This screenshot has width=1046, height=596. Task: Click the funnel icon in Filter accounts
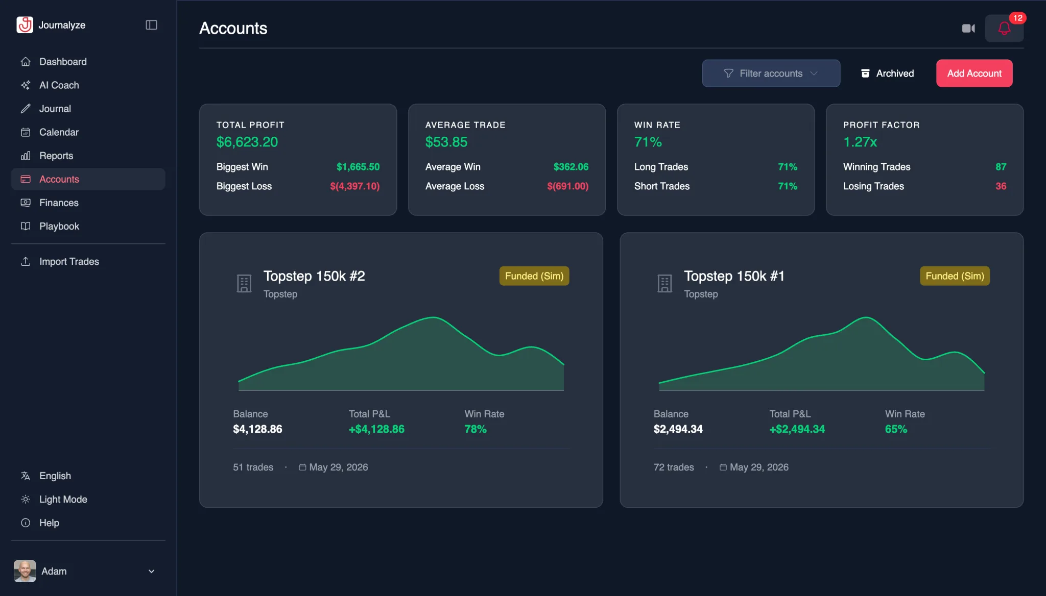729,73
